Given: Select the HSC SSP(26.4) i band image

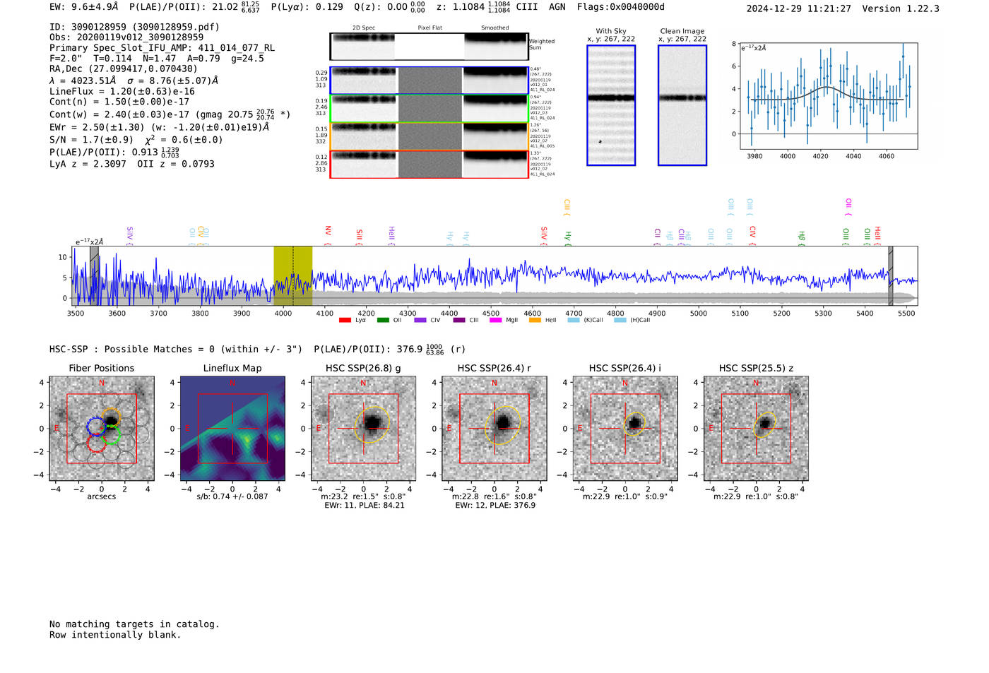Looking at the screenshot, I should pos(625,429).
